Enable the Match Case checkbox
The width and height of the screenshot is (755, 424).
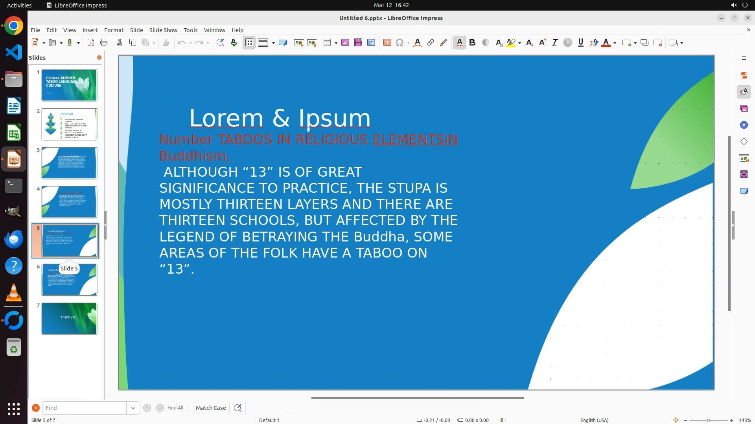click(191, 408)
